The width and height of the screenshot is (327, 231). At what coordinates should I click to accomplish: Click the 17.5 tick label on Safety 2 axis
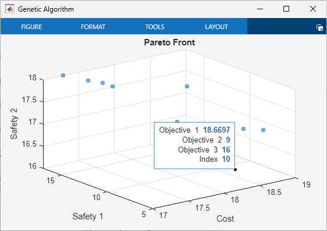click(29, 100)
